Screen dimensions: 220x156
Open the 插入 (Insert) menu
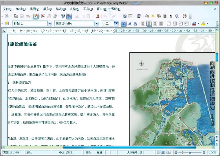point(47,8)
